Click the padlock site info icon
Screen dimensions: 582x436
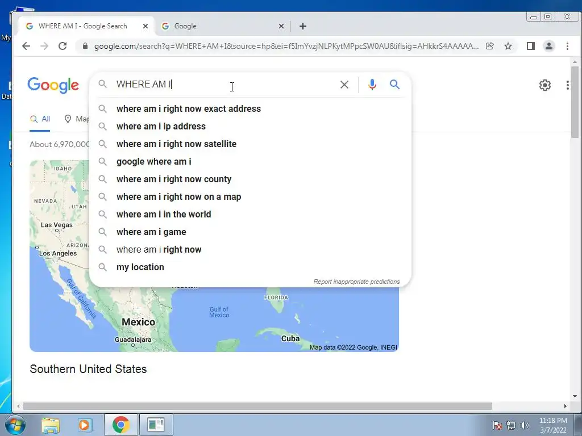coord(85,46)
